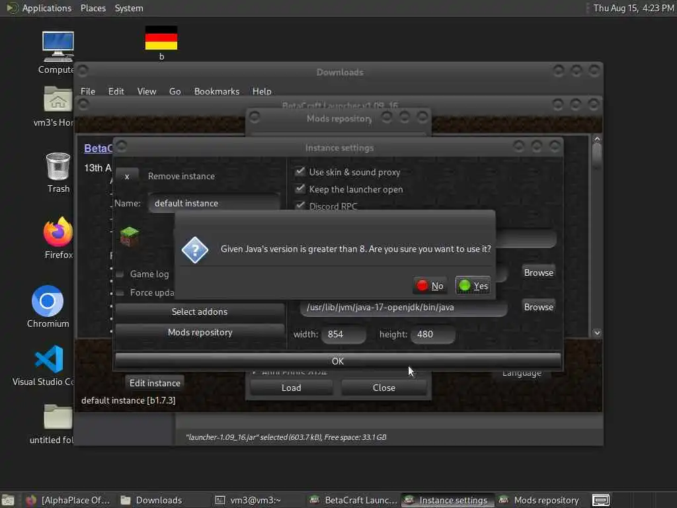This screenshot has height=508, width=677.
Task: Select the German flag file b
Action: (x=161, y=38)
